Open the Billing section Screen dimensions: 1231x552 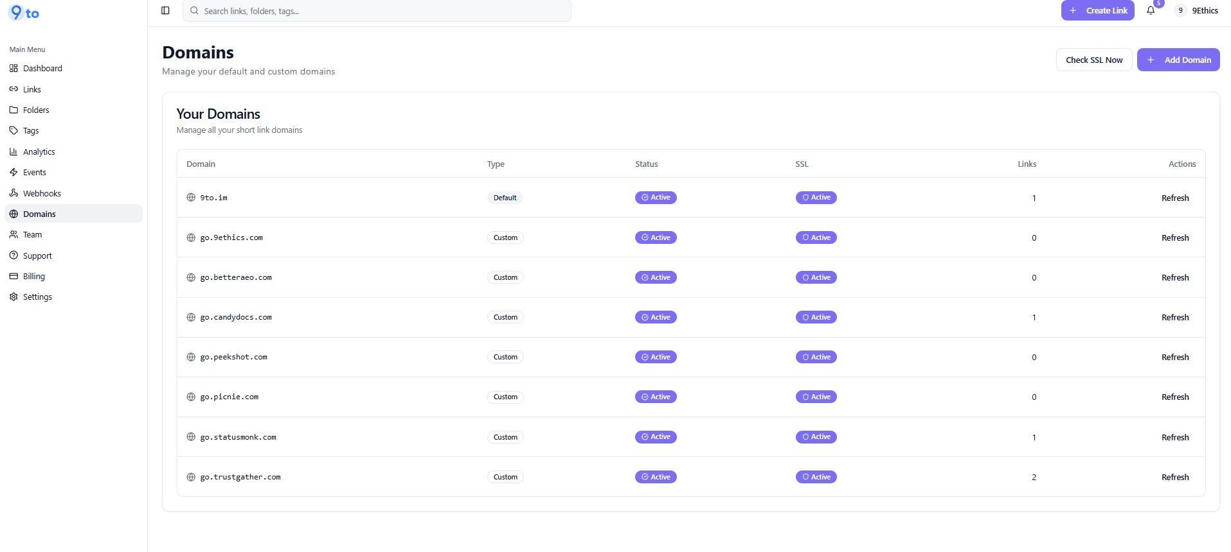pyautogui.click(x=33, y=276)
